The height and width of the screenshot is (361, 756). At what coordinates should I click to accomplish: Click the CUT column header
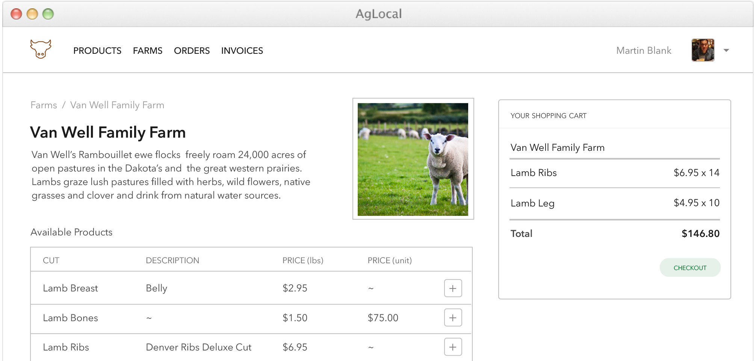pos(51,261)
